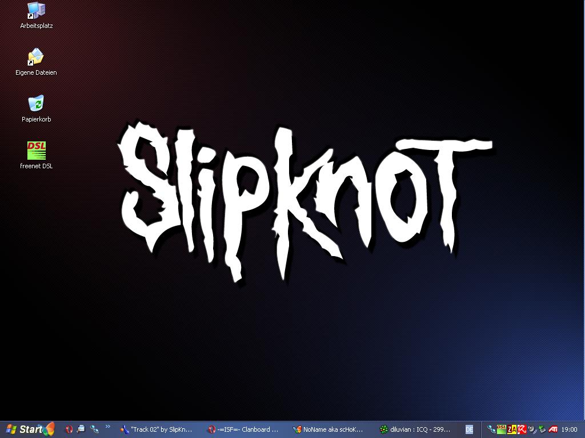Launch Opera from the quick launch bar
The image size is (585, 438).
tap(69, 429)
